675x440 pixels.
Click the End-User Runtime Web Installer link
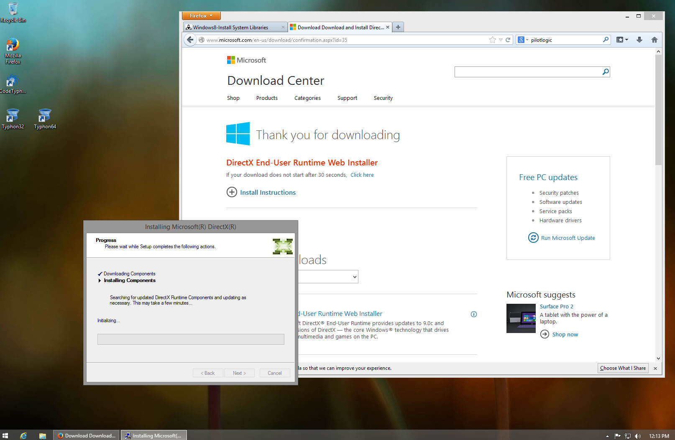tap(340, 313)
